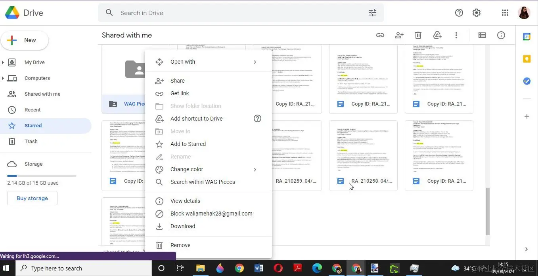This screenshot has height=276, width=538.
Task: Open the user account avatar
Action: (524, 13)
